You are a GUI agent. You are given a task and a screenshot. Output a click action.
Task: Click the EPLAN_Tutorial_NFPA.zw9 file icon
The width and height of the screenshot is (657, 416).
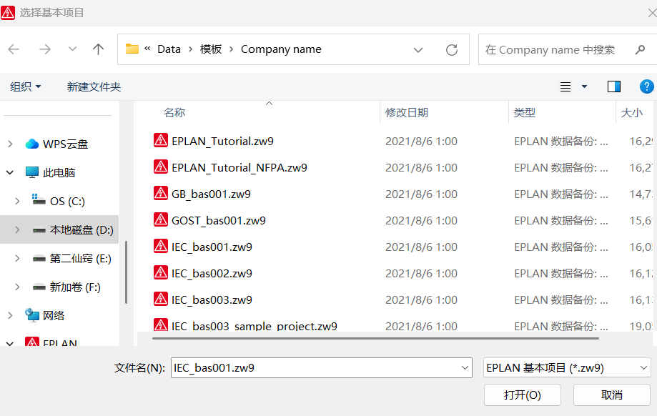tap(160, 167)
